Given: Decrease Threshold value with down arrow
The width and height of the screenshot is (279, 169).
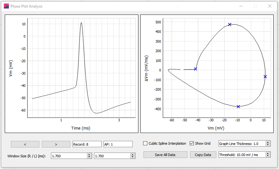Looking at the screenshot, I should coord(268,156).
